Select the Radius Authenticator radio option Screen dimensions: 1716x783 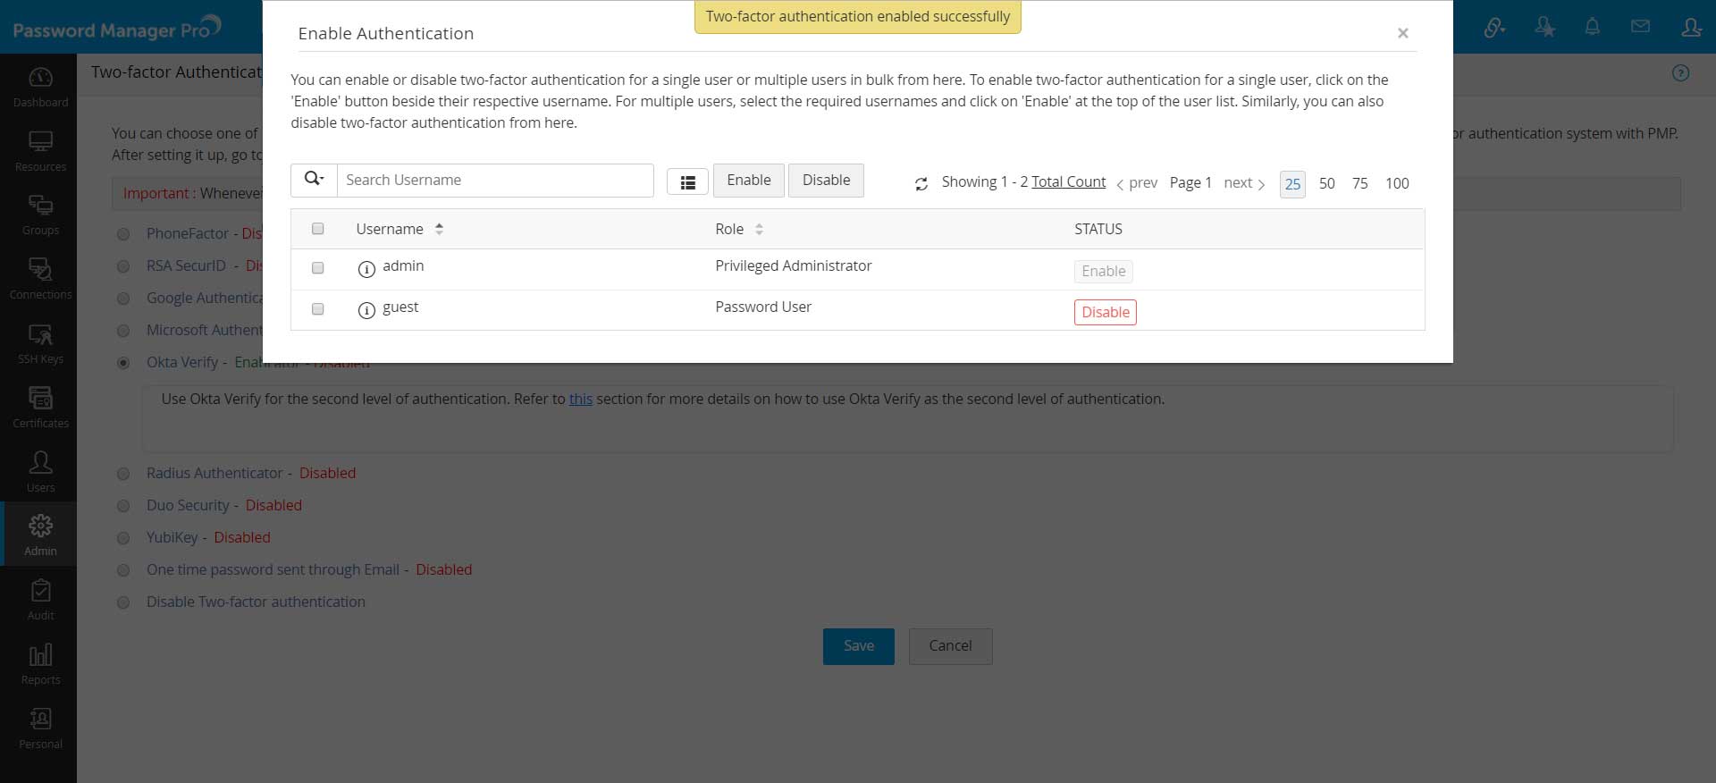click(x=123, y=474)
